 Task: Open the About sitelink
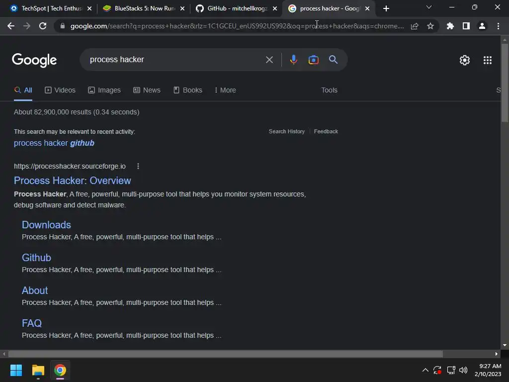35,290
